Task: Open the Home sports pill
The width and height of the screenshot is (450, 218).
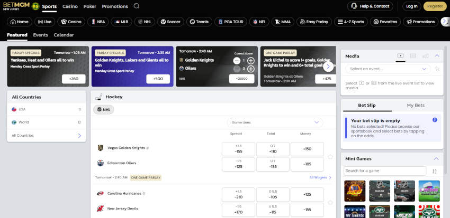Action: [x=20, y=22]
